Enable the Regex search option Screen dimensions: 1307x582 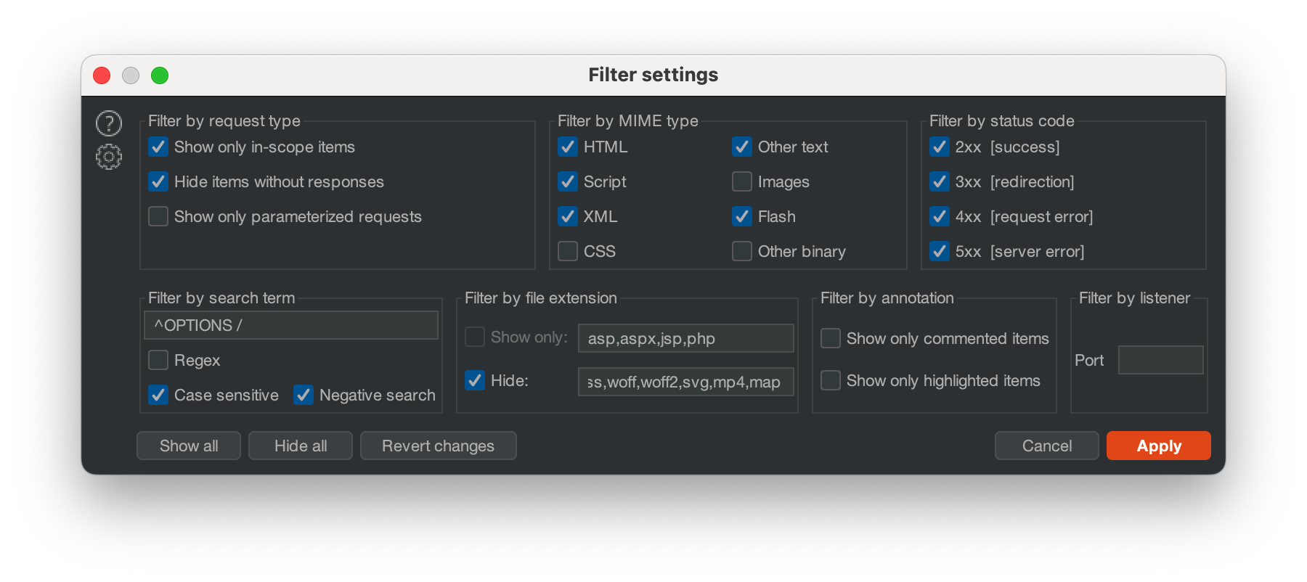pyautogui.click(x=158, y=361)
